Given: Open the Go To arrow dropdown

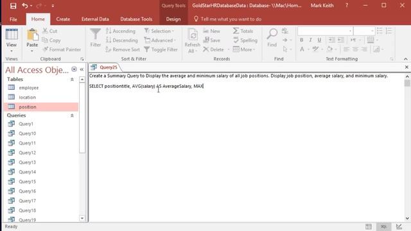Looking at the screenshot, I should click(x=286, y=40).
